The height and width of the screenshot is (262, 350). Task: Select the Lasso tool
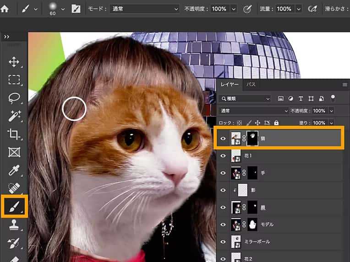pos(14,98)
